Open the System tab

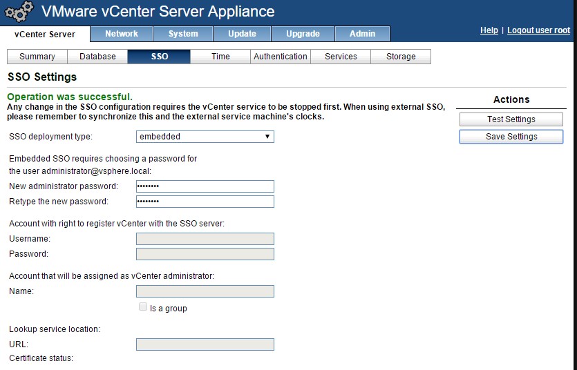pos(183,34)
